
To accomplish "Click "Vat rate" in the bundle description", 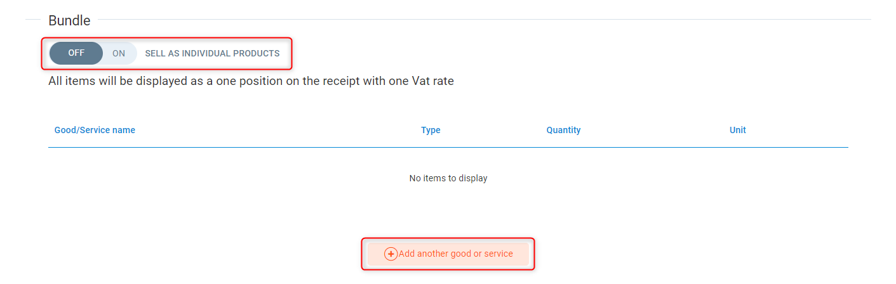I will point(432,81).
